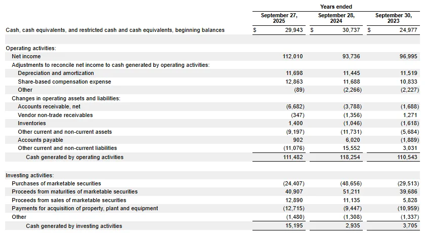
Task: Click vendor non-trade receivables value 1,271
Action: (x=410, y=115)
